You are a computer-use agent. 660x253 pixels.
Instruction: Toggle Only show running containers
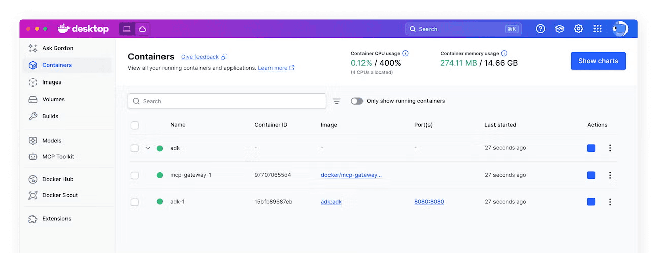(x=357, y=101)
